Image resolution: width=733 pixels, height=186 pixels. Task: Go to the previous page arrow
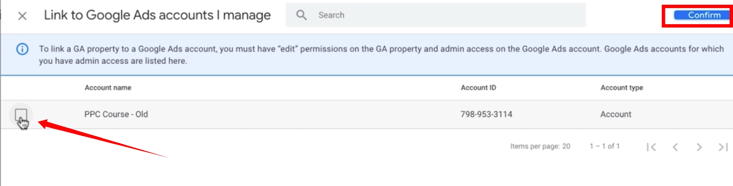coord(675,147)
